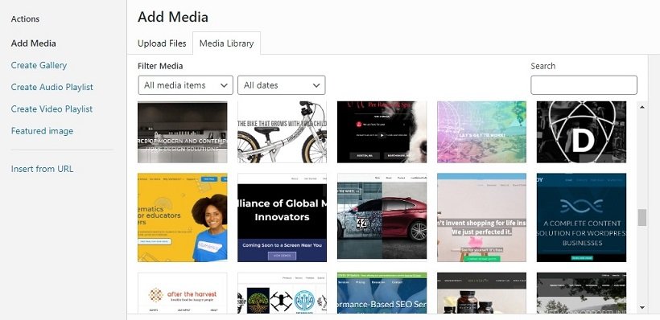Select the drone and tree logos thumbnail
The height and width of the screenshot is (320, 660).
click(x=282, y=293)
